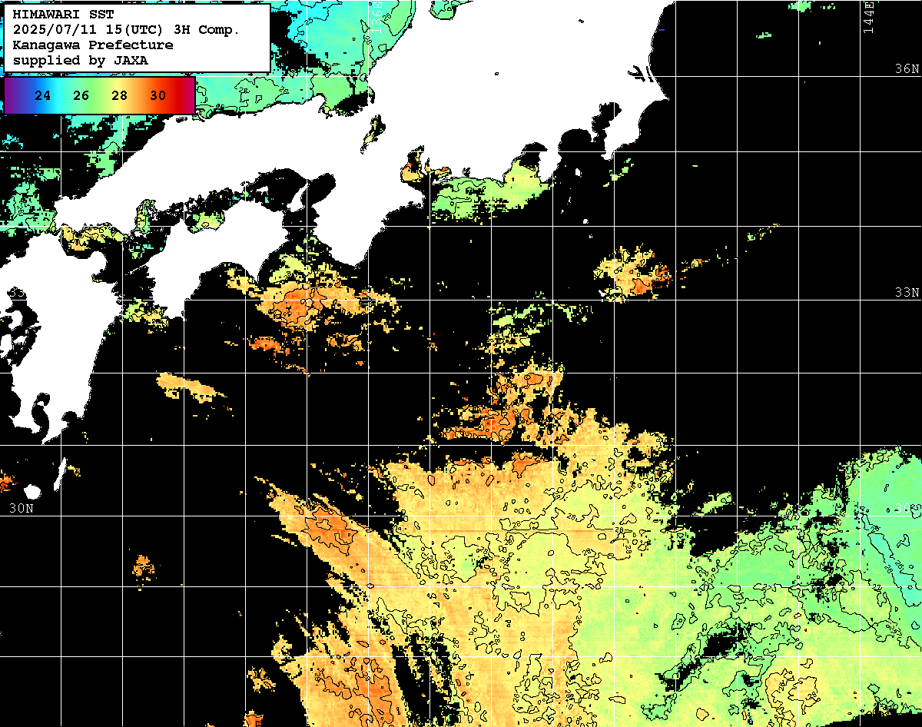Click the 144E longitude label

[868, 17]
